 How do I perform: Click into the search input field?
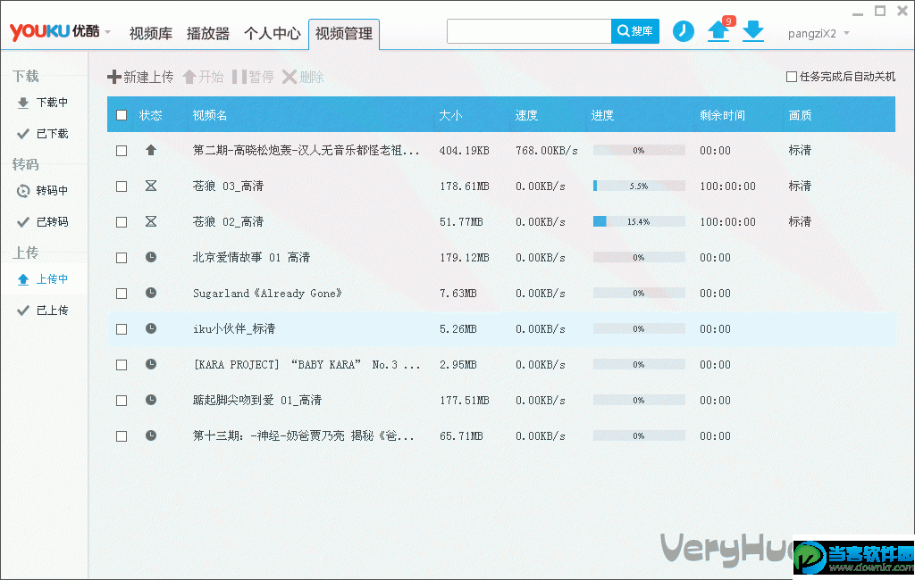pos(528,31)
